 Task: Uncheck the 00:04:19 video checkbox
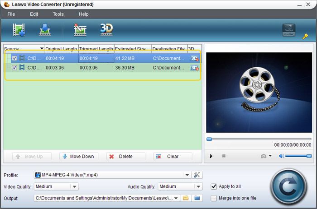[x=14, y=58]
